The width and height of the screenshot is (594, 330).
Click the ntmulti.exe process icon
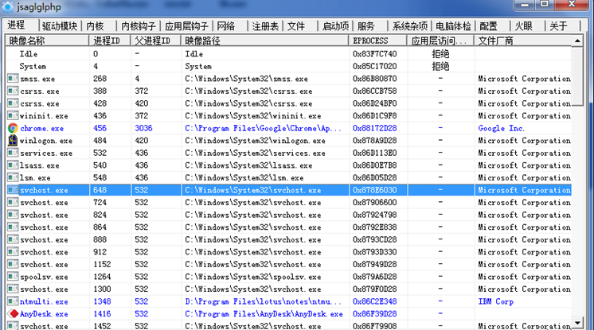pos(13,301)
